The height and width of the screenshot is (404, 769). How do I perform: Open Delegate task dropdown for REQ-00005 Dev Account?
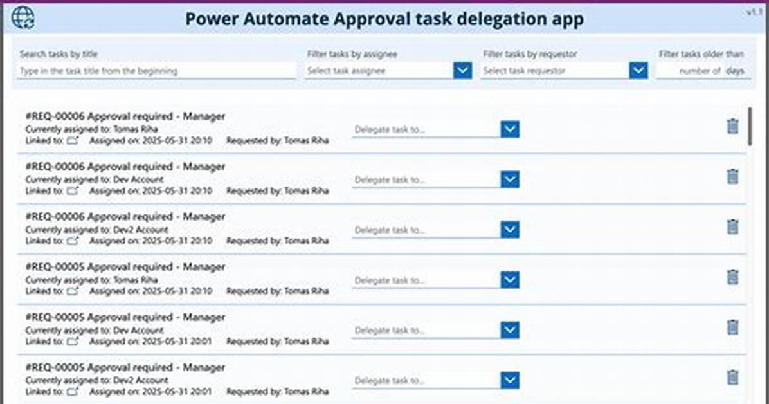point(510,330)
